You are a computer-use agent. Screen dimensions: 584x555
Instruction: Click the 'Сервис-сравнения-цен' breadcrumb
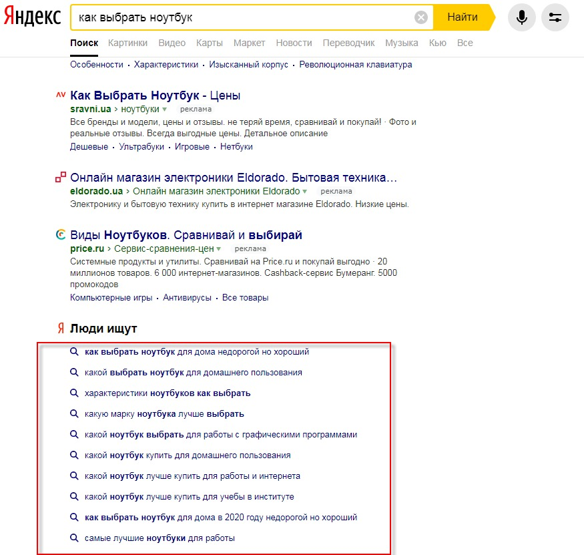point(164,248)
